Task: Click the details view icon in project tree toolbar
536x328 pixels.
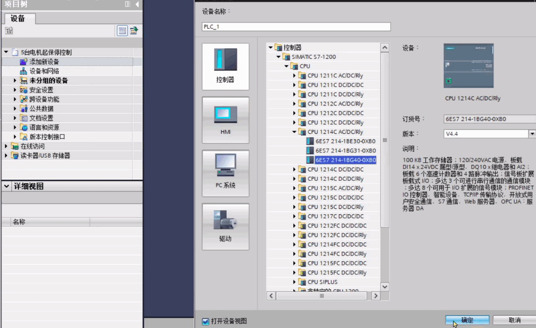Action: tap(122, 30)
